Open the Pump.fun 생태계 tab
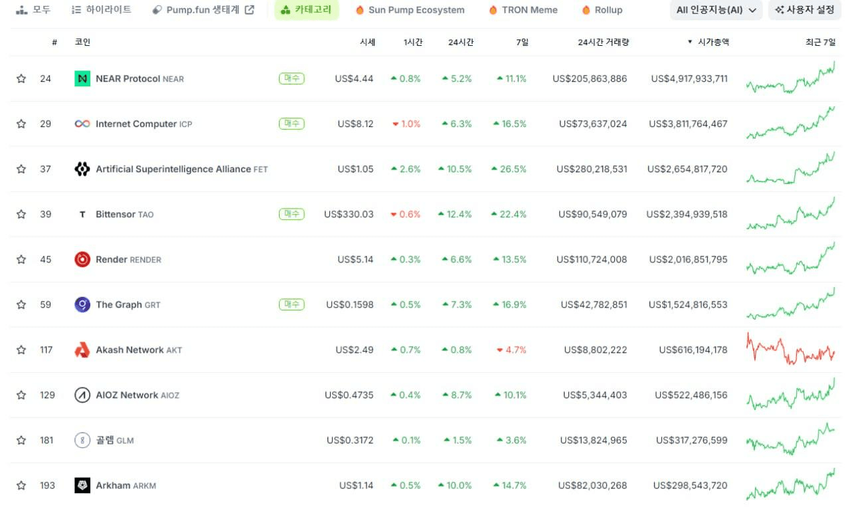Viewport: 850px width, 507px height. [203, 10]
